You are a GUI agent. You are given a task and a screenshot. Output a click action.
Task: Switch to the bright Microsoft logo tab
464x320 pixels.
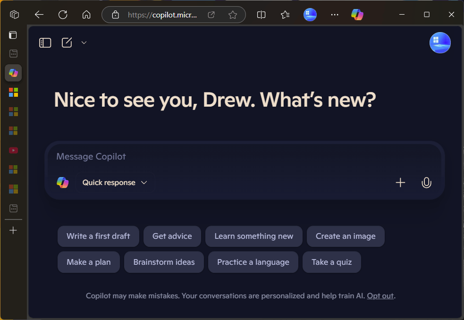[x=13, y=93]
